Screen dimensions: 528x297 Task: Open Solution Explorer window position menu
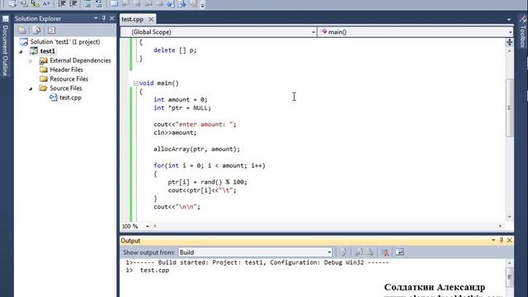click(x=96, y=18)
